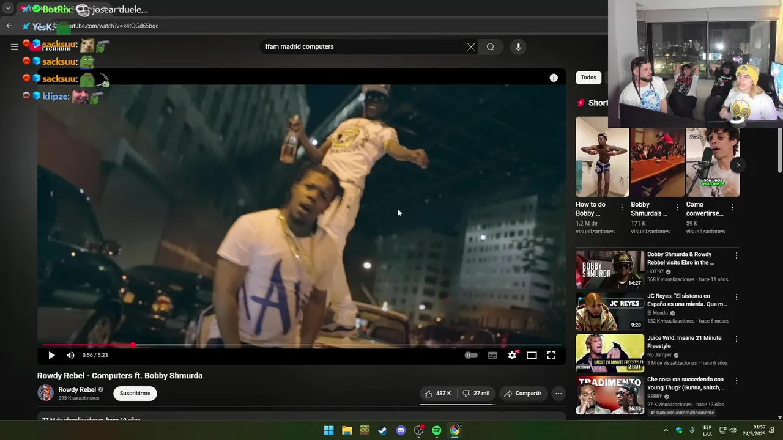This screenshot has width=783, height=440.
Task: Select the Todos filter chip
Action: pyautogui.click(x=588, y=78)
